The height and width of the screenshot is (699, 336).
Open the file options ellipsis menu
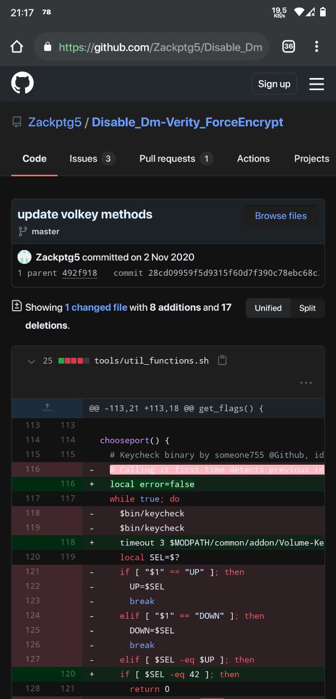click(306, 383)
